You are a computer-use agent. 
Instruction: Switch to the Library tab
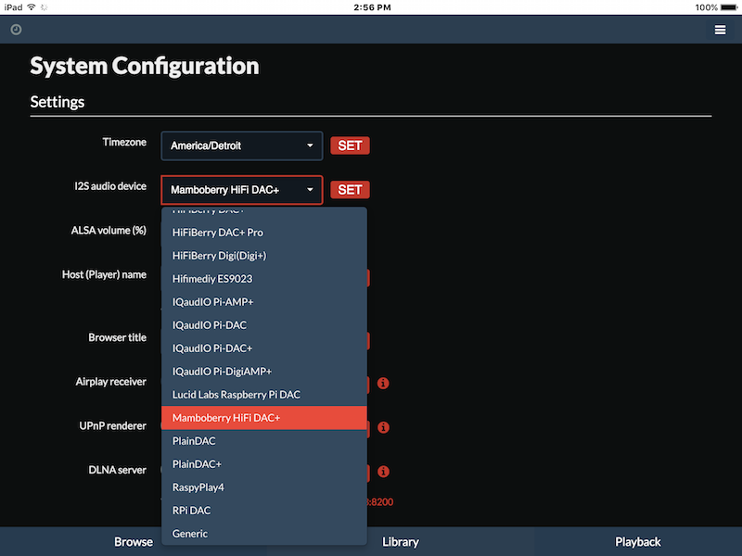pos(401,542)
